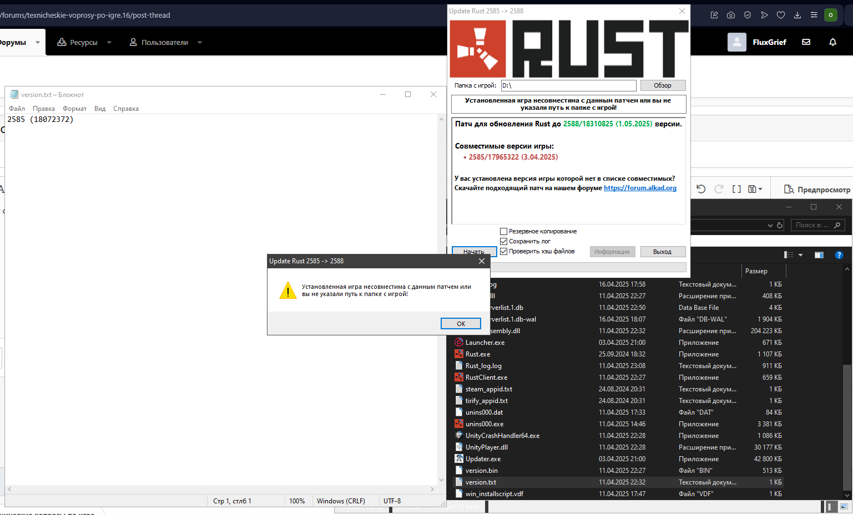The width and height of the screenshot is (853, 515).
Task: Select the steam_appid.txt file
Action: click(x=488, y=389)
